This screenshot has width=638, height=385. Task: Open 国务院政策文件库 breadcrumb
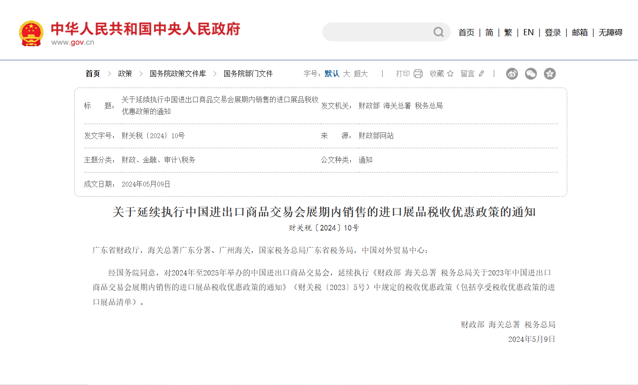[178, 73]
